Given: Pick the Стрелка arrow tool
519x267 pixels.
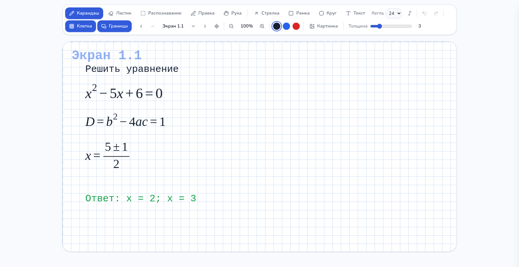Looking at the screenshot, I should click(x=267, y=13).
